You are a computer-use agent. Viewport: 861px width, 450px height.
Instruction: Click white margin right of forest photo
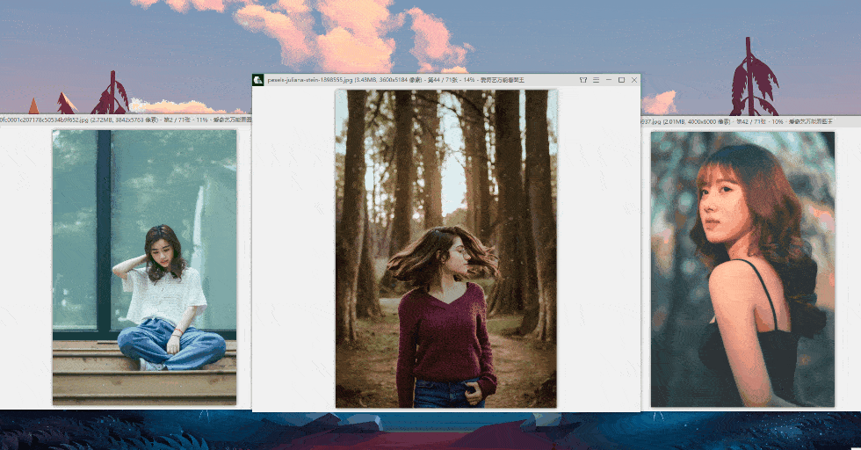[x=598, y=246]
